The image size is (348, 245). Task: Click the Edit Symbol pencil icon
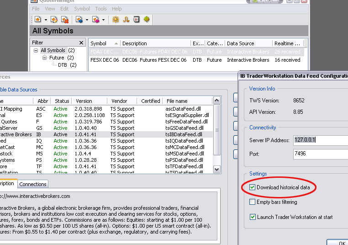tap(54, 20)
